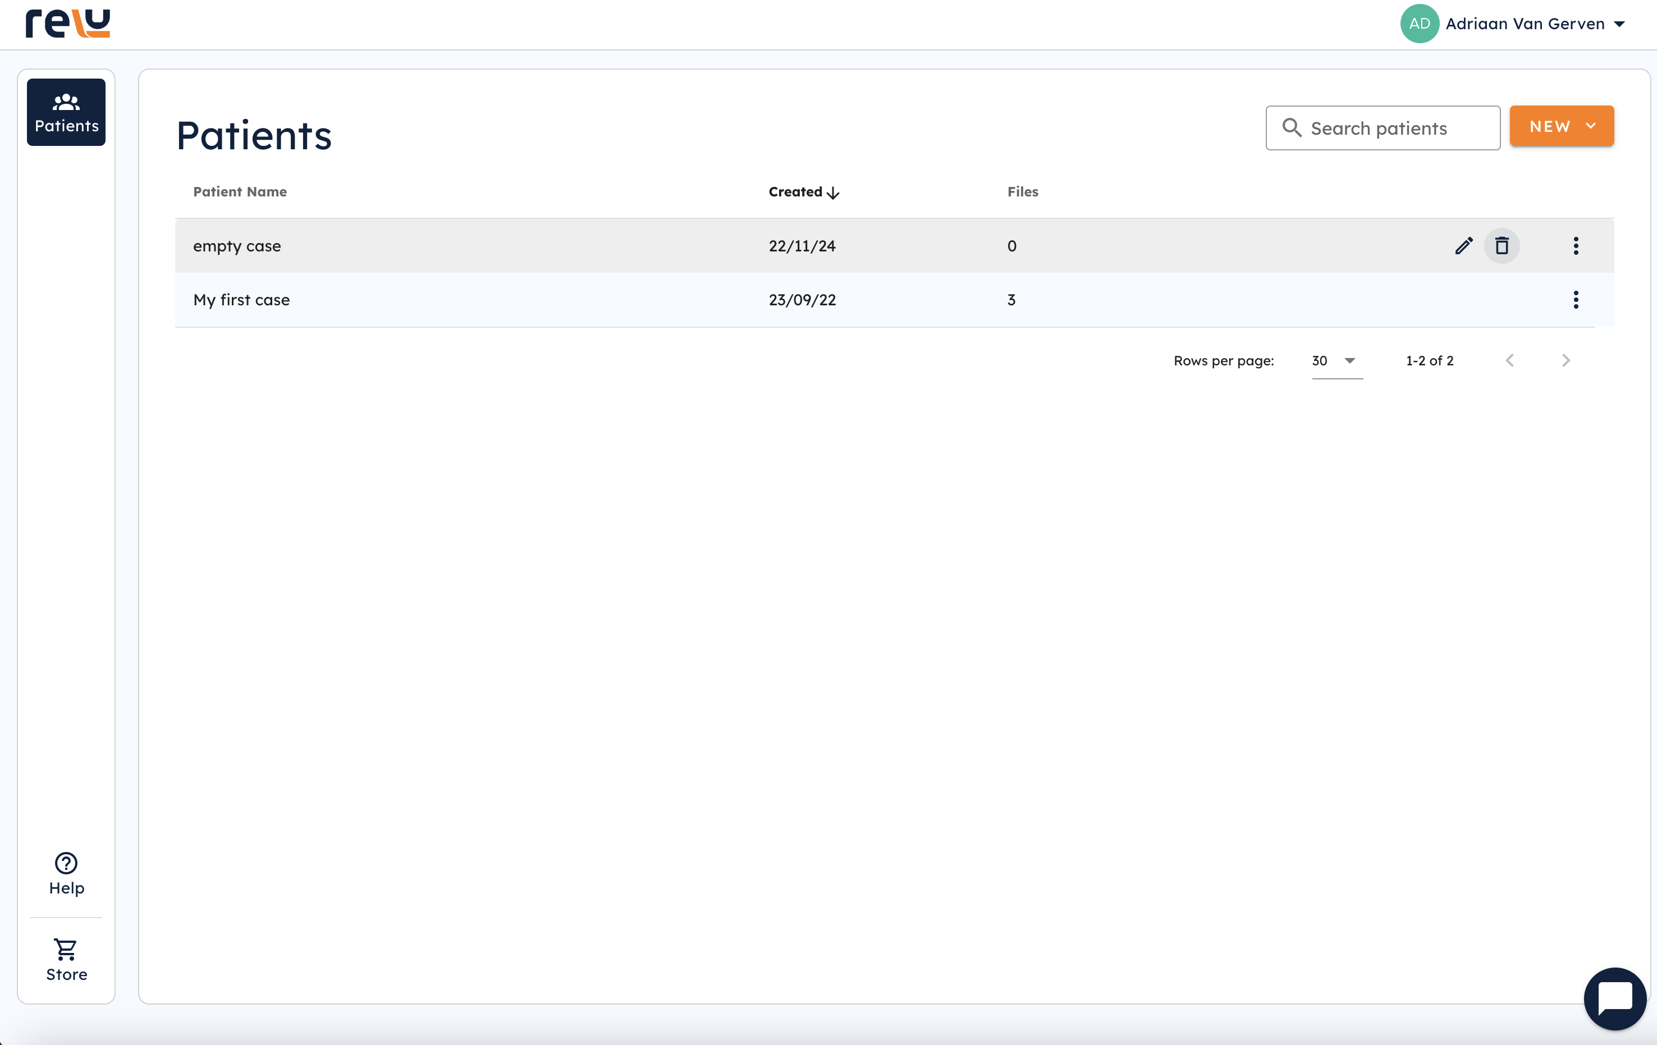Click the Rew logo in header
Image resolution: width=1657 pixels, height=1045 pixels.
(x=67, y=24)
